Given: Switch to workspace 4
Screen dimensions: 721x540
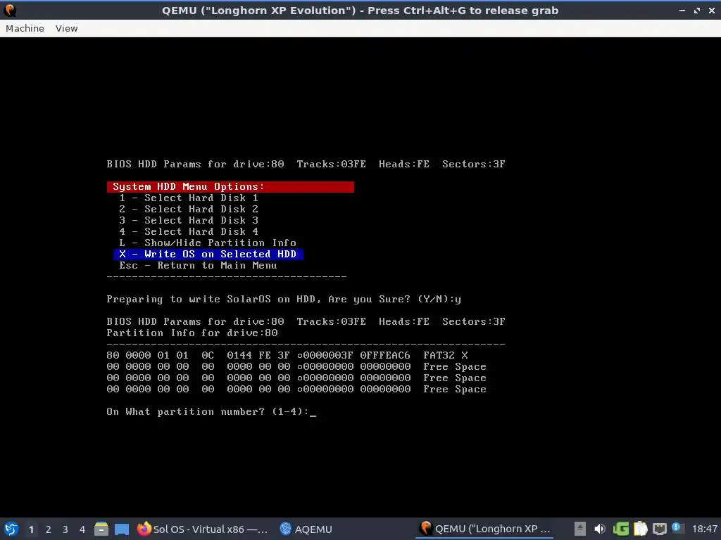Looking at the screenshot, I should coord(82,529).
